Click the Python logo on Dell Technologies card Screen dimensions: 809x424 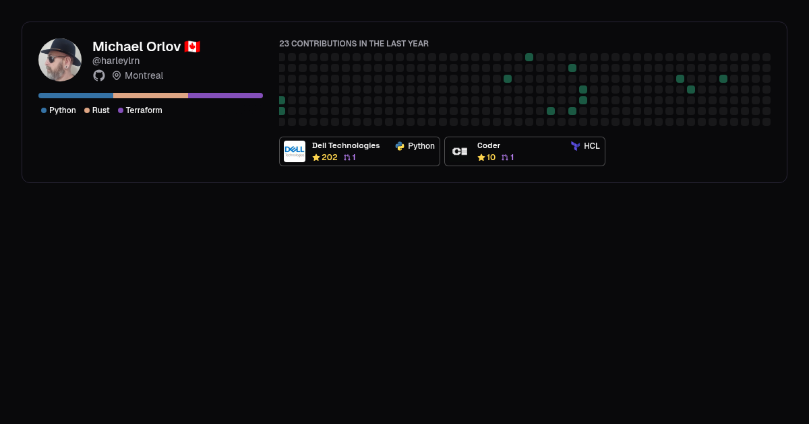point(400,146)
